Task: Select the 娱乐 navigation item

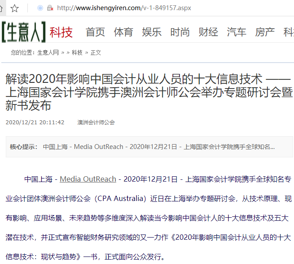Action: [152, 32]
